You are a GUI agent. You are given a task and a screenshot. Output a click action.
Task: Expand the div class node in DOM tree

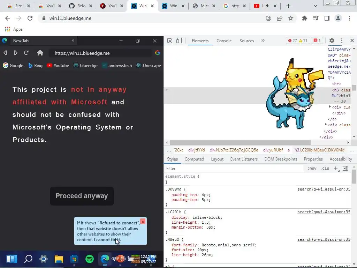(326, 125)
